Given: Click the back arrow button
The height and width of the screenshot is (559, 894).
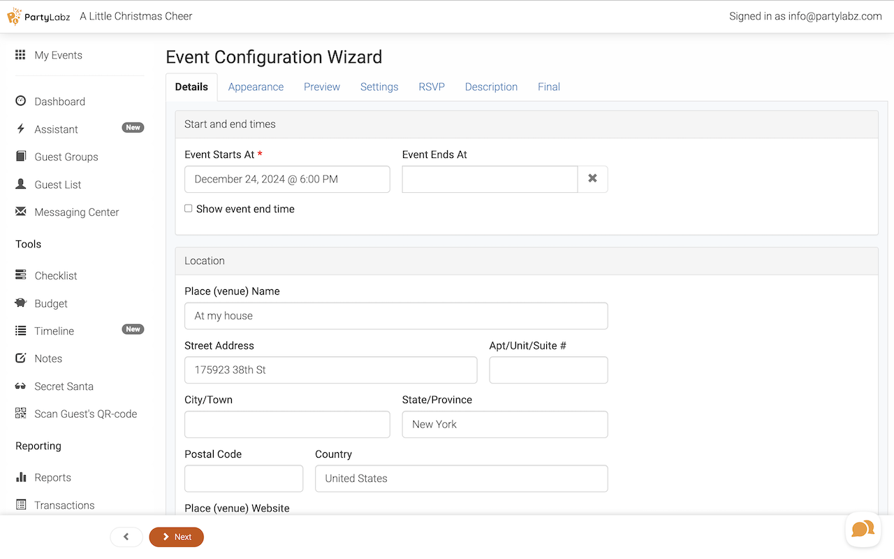Looking at the screenshot, I should (x=126, y=537).
